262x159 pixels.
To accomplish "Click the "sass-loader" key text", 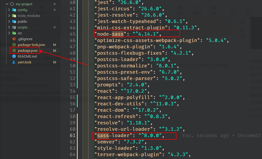I will (x=113, y=135).
